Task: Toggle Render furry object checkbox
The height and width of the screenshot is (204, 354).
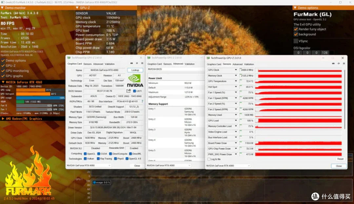Action: (x=296, y=29)
